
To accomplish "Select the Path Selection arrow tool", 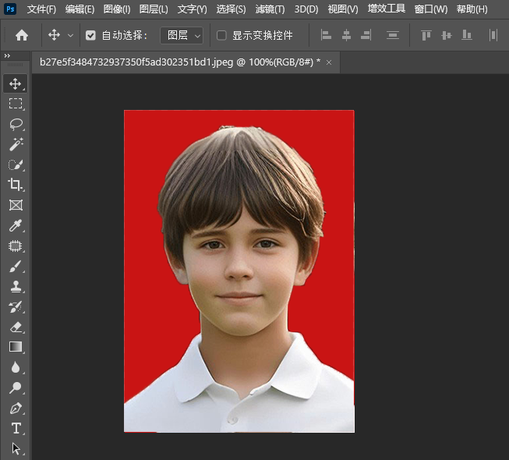I will pos(16,448).
